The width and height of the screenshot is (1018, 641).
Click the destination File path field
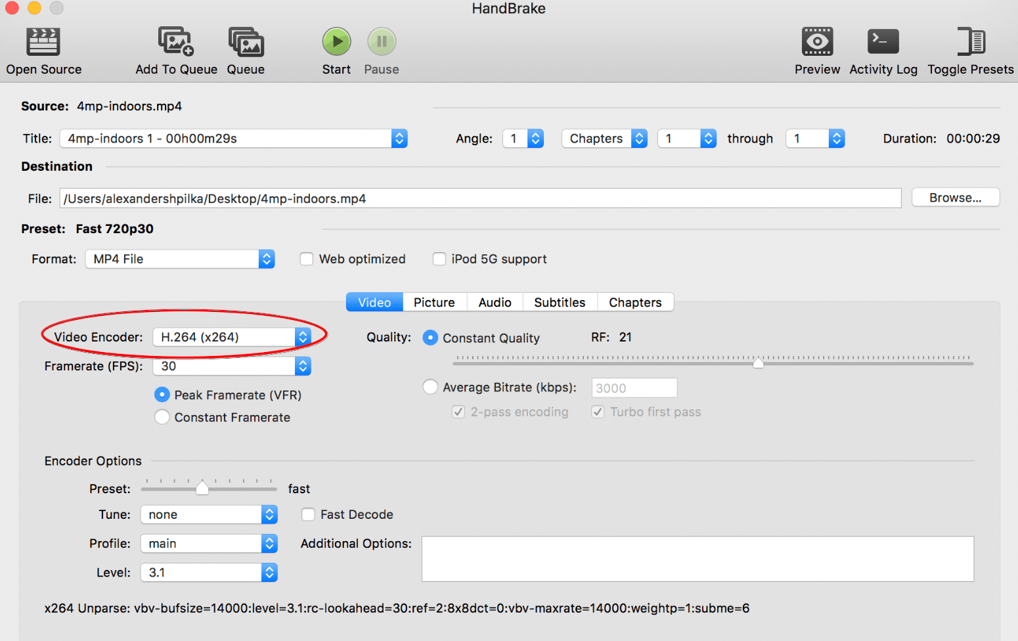click(x=480, y=198)
